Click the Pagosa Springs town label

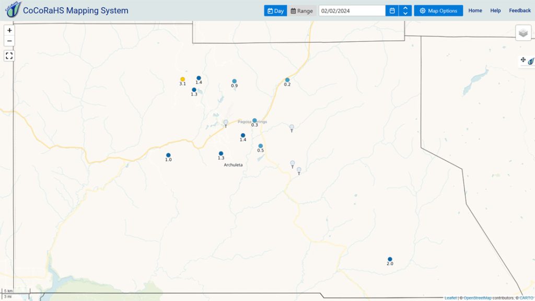[x=252, y=122]
